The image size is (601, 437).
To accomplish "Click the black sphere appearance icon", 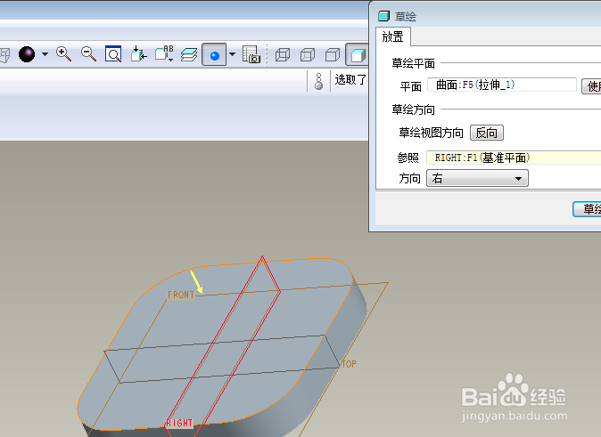I will pos(27,54).
